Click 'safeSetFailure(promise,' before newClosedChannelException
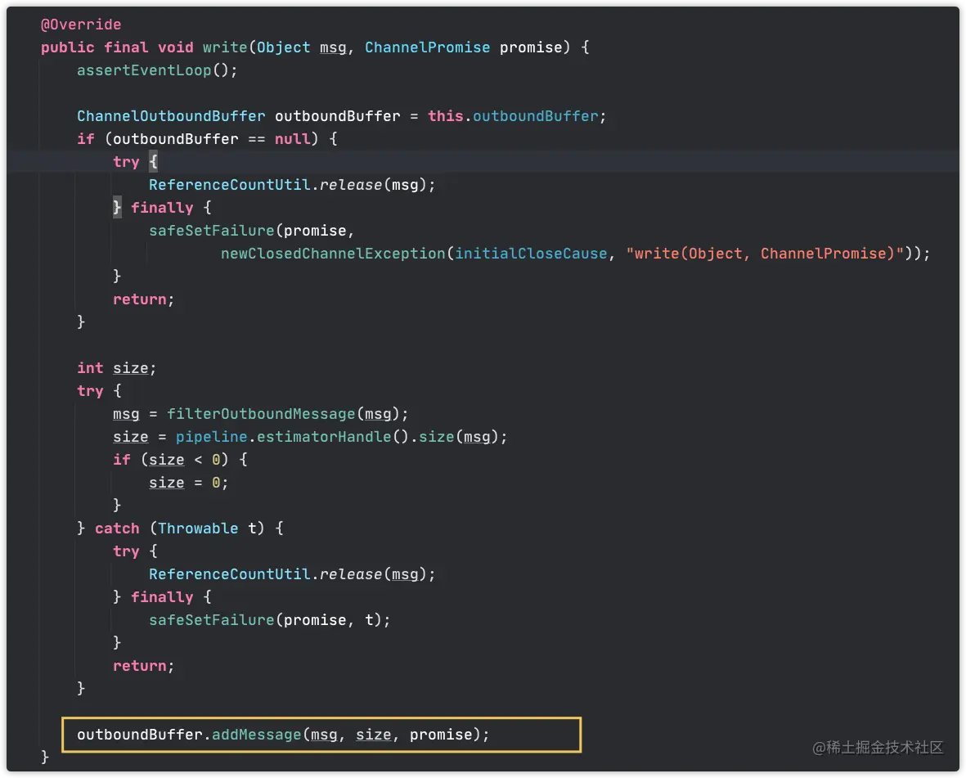This screenshot has width=966, height=778. [252, 231]
